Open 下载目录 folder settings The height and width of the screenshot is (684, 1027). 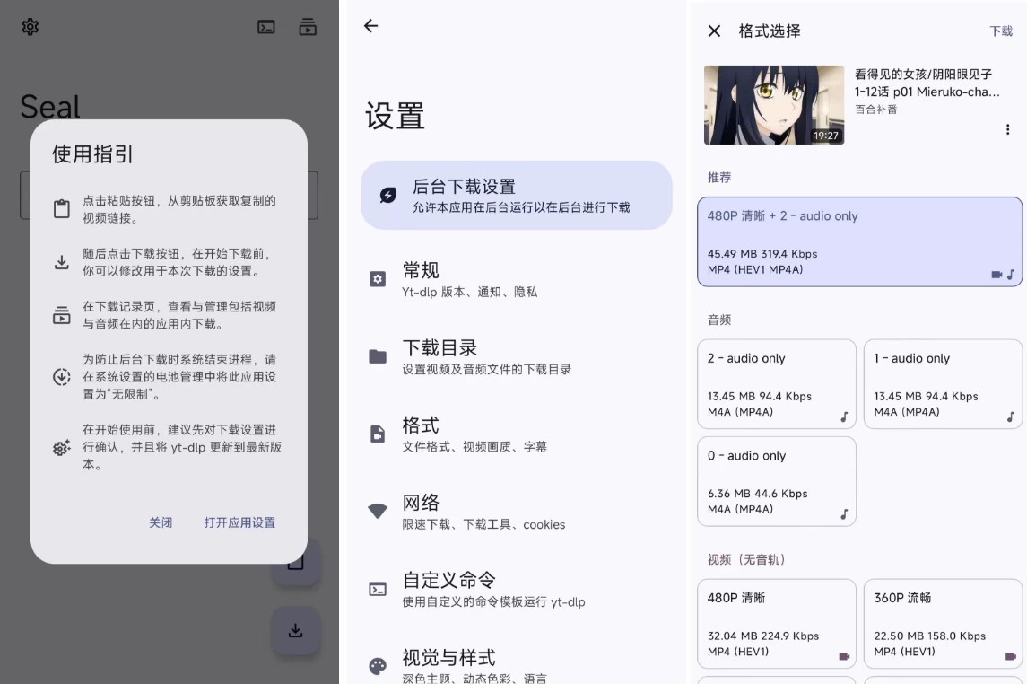click(x=516, y=356)
